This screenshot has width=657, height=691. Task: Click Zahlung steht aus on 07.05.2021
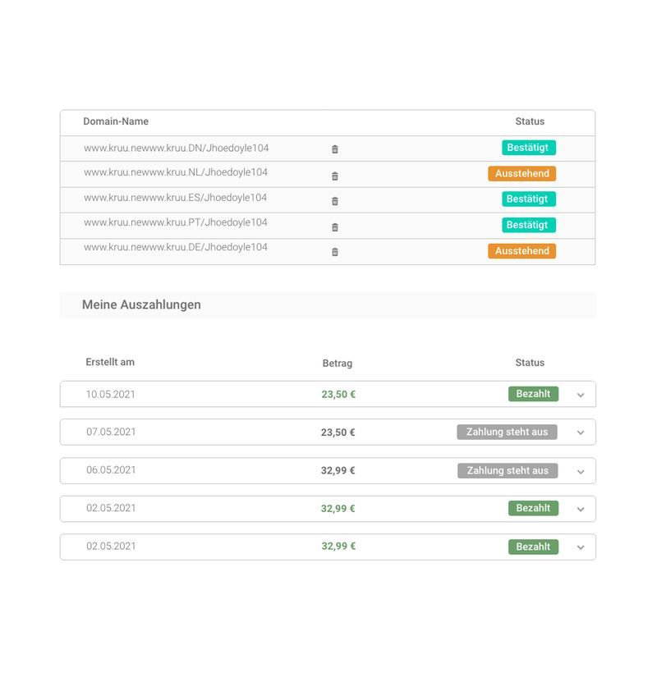507,432
